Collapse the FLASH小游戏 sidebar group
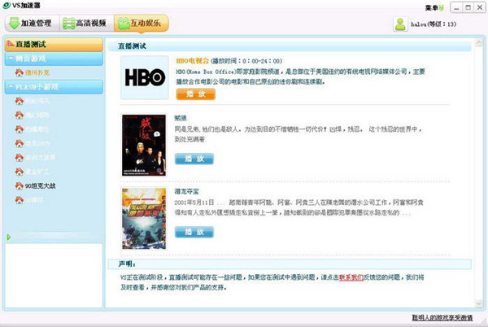 click(54, 87)
